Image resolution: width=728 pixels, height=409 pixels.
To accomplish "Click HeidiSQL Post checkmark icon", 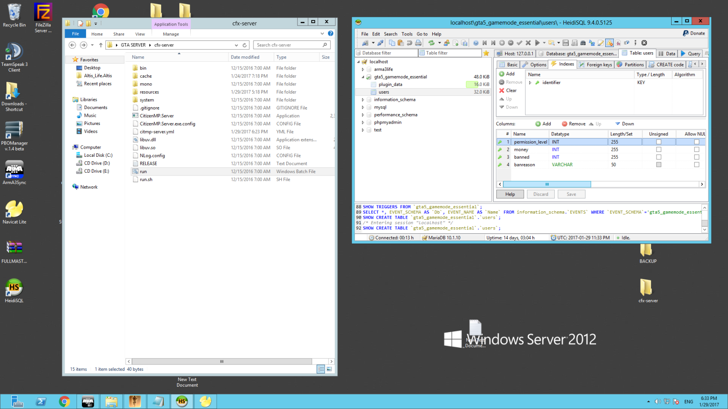I will pos(519,43).
